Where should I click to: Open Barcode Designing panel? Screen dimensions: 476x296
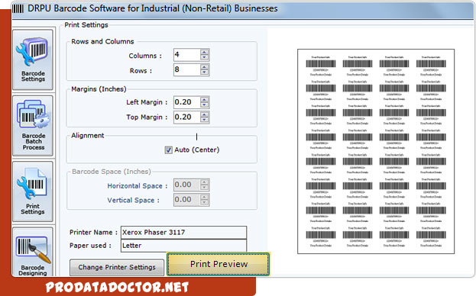(x=33, y=252)
